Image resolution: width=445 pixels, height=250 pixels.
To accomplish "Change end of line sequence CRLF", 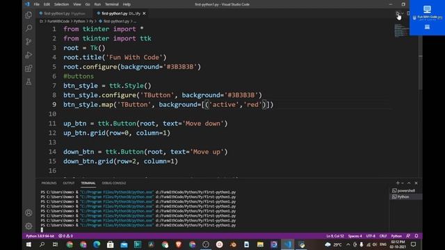I will click(383, 236).
